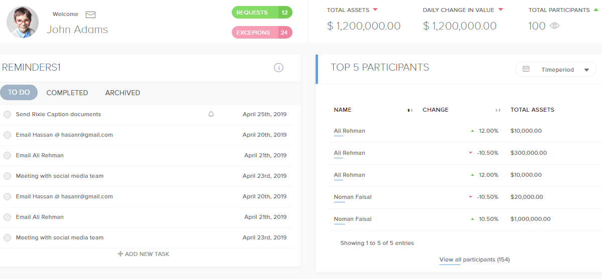Screen dimensions: 602x279
Task: Click John Adams' profile avatar photo
Action: (x=23, y=23)
